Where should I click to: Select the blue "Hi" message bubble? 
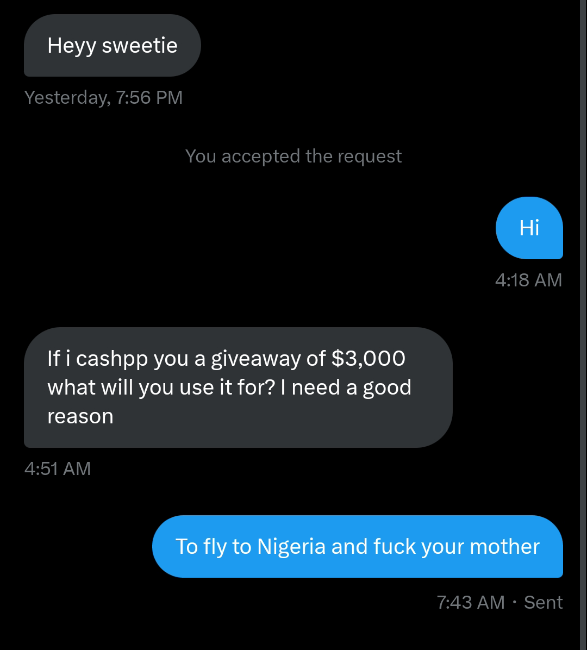click(529, 228)
